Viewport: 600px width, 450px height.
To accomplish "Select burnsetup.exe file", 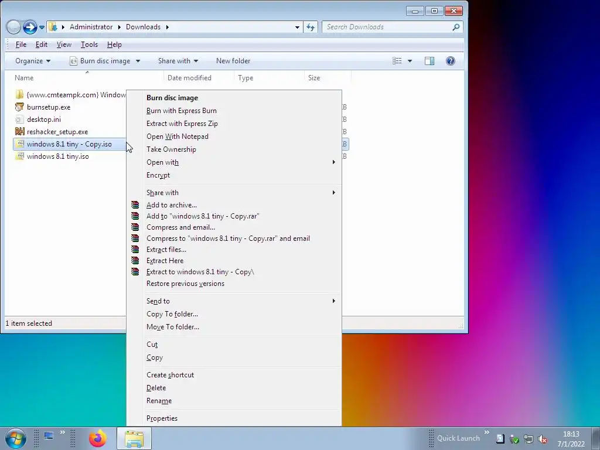I will (x=49, y=107).
